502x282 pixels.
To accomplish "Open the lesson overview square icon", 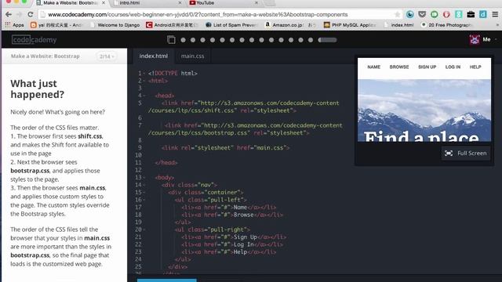I will click(171, 40).
